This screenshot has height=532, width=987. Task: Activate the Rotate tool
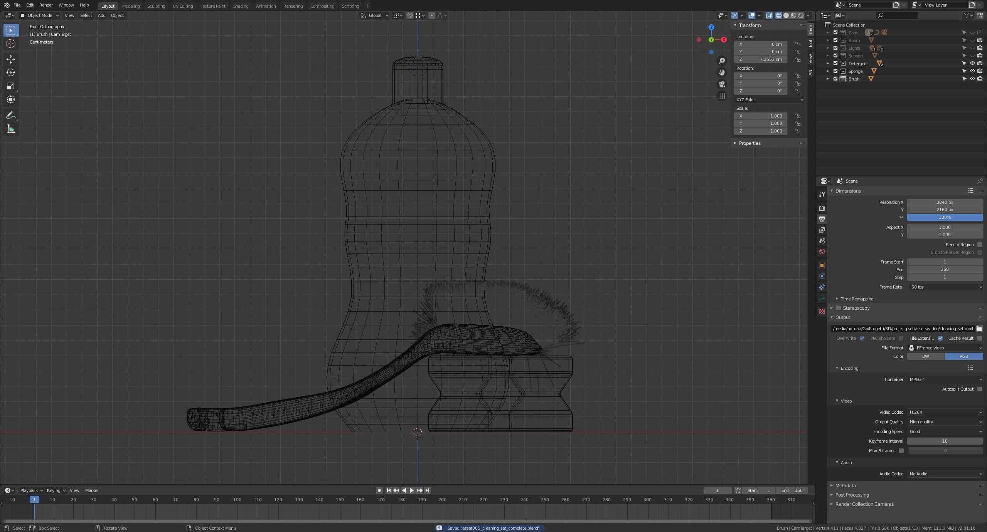coord(11,72)
